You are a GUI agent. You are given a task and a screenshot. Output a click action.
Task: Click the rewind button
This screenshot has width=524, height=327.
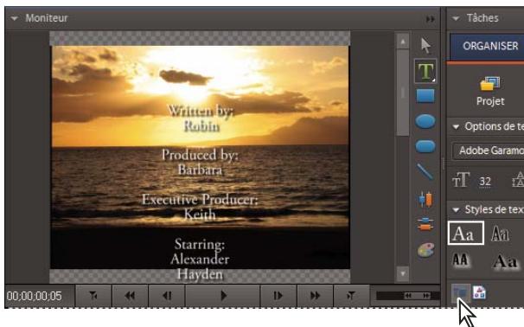(130, 296)
